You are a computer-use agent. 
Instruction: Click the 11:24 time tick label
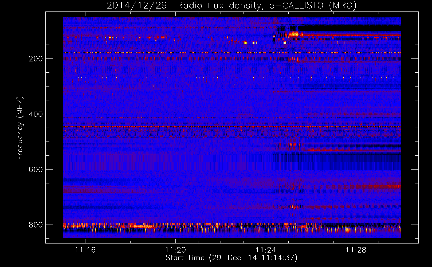[266, 250]
